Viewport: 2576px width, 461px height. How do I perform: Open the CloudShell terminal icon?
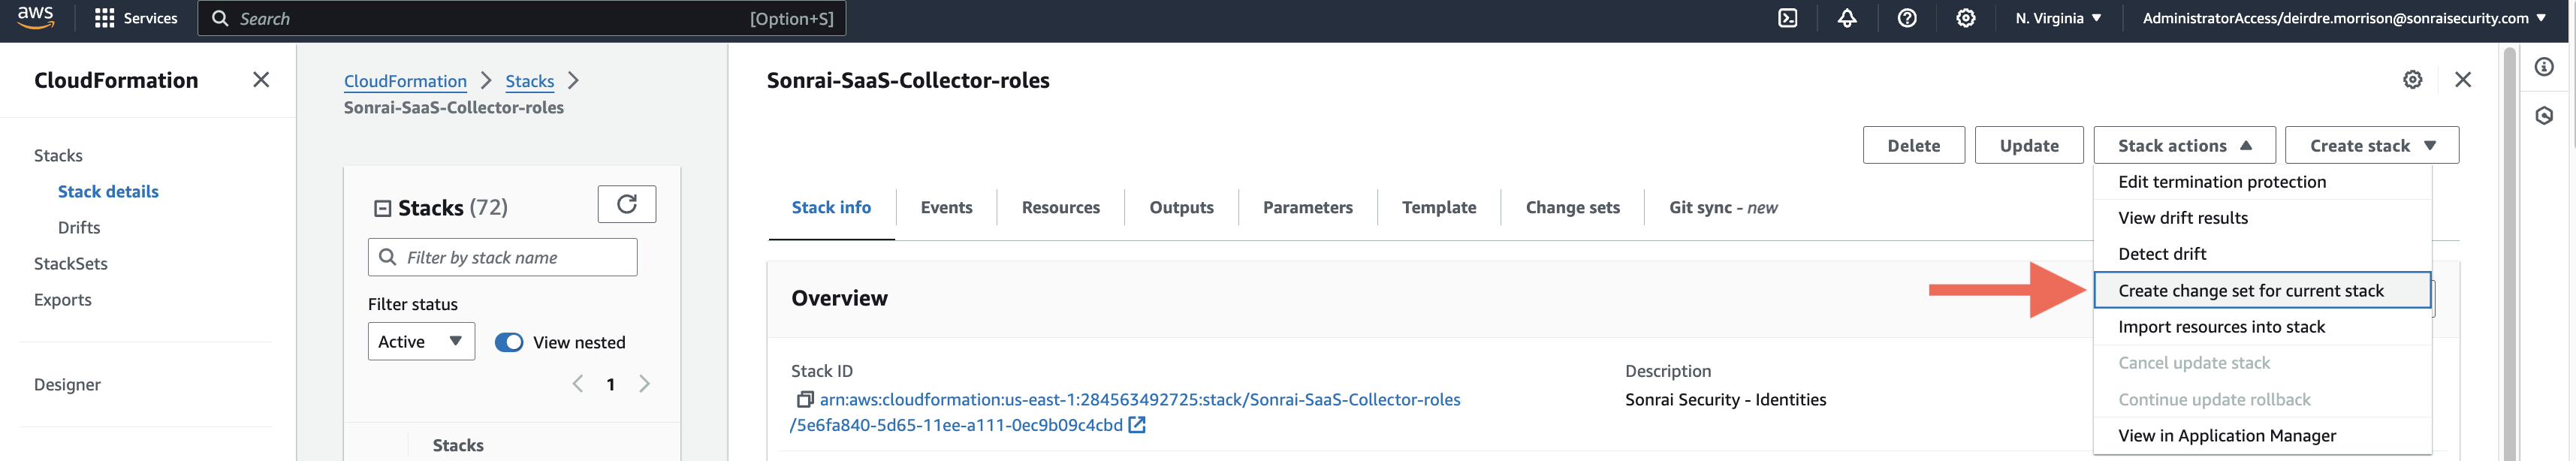1787,18
